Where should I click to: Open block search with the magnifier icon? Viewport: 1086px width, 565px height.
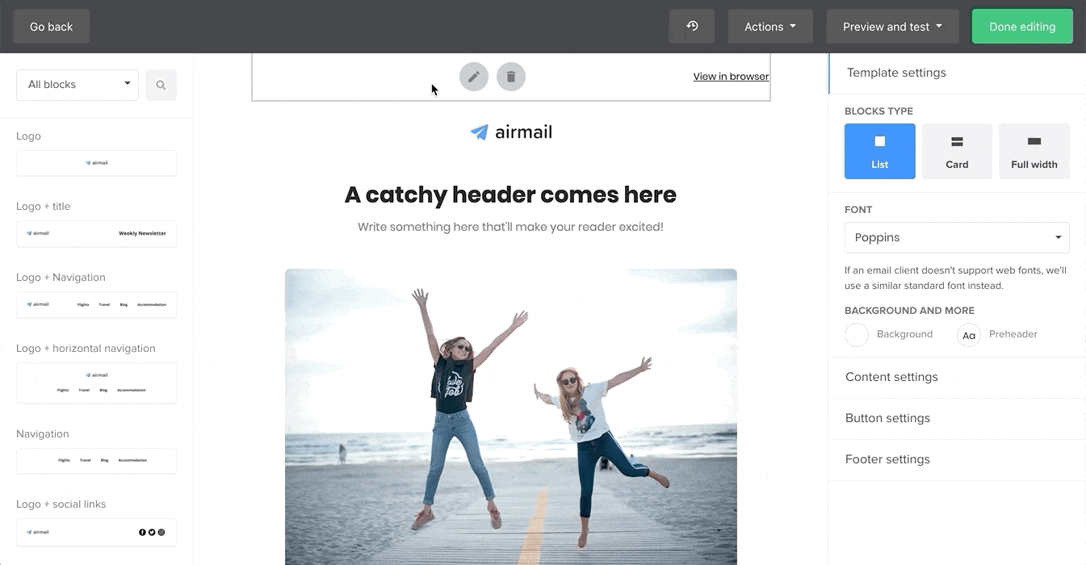tap(161, 84)
